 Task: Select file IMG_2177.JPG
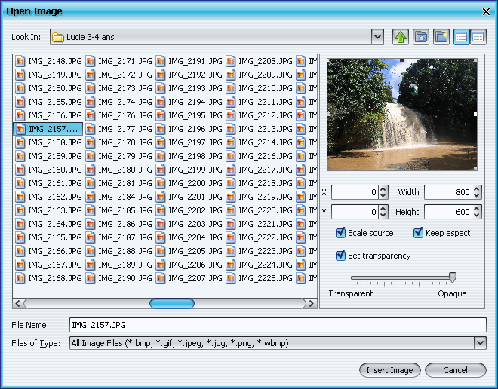coord(118,129)
